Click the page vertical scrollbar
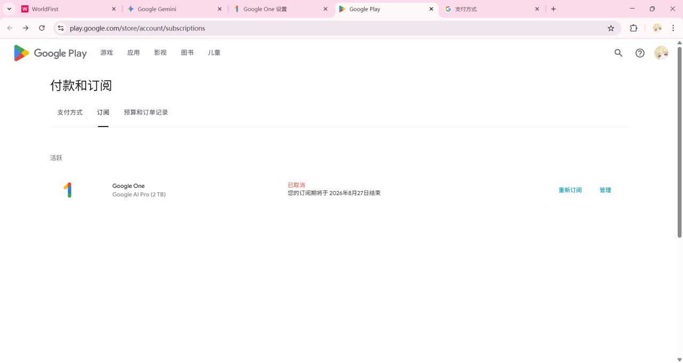This screenshot has height=363, width=683. tap(680, 142)
